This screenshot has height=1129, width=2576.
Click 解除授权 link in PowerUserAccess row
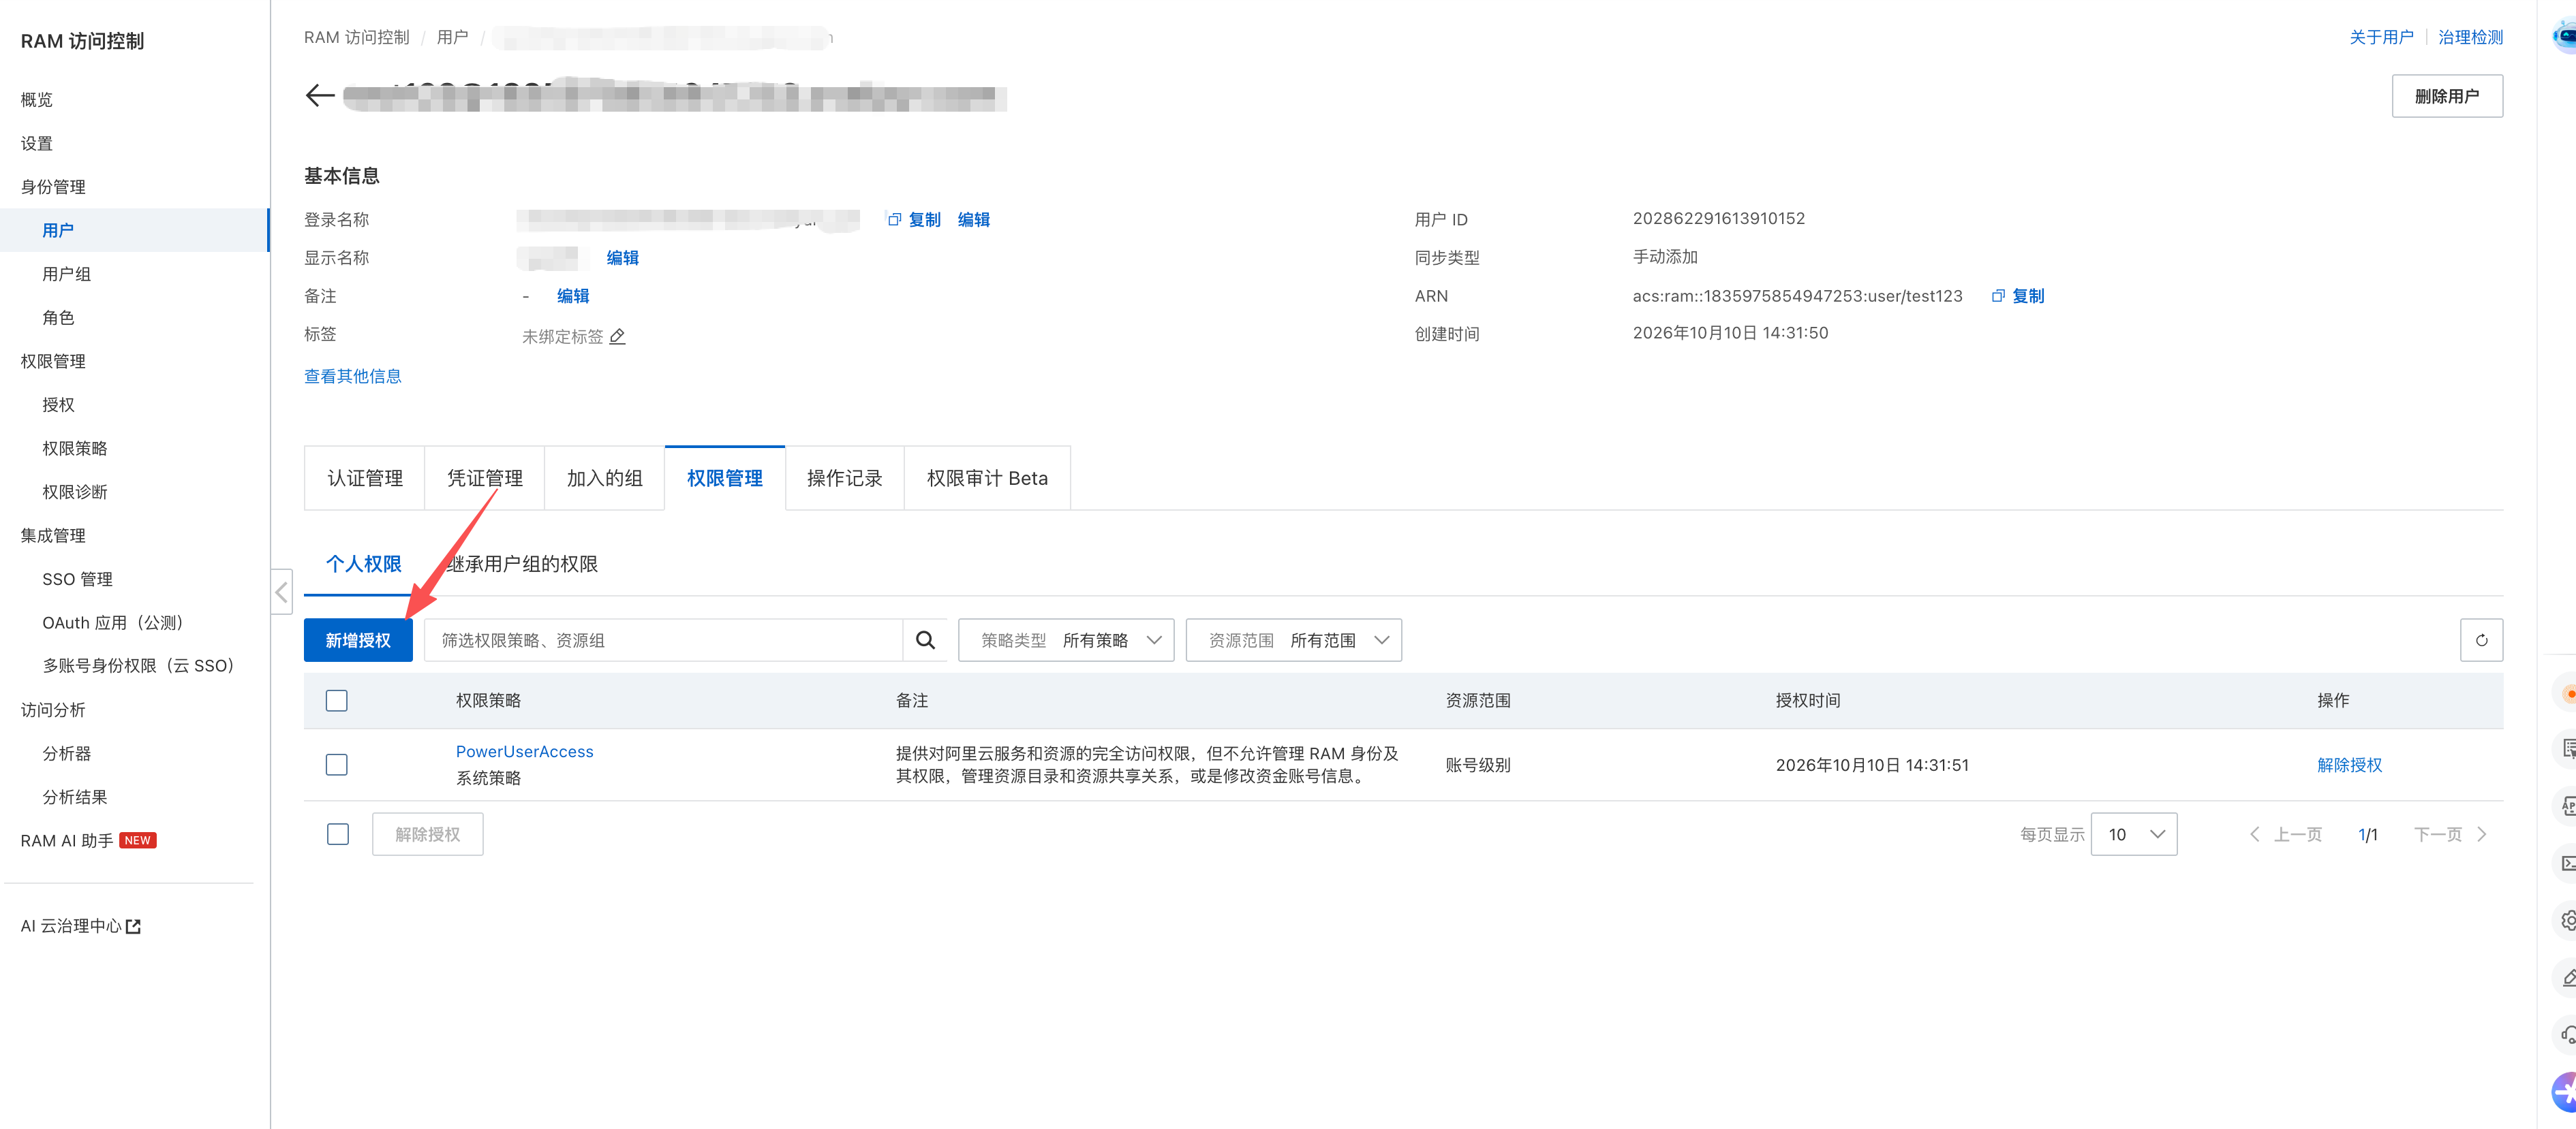coord(2350,765)
